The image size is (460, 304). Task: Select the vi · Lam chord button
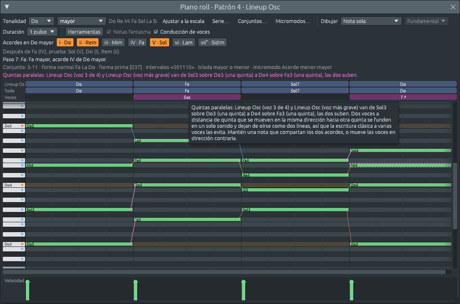pos(184,43)
